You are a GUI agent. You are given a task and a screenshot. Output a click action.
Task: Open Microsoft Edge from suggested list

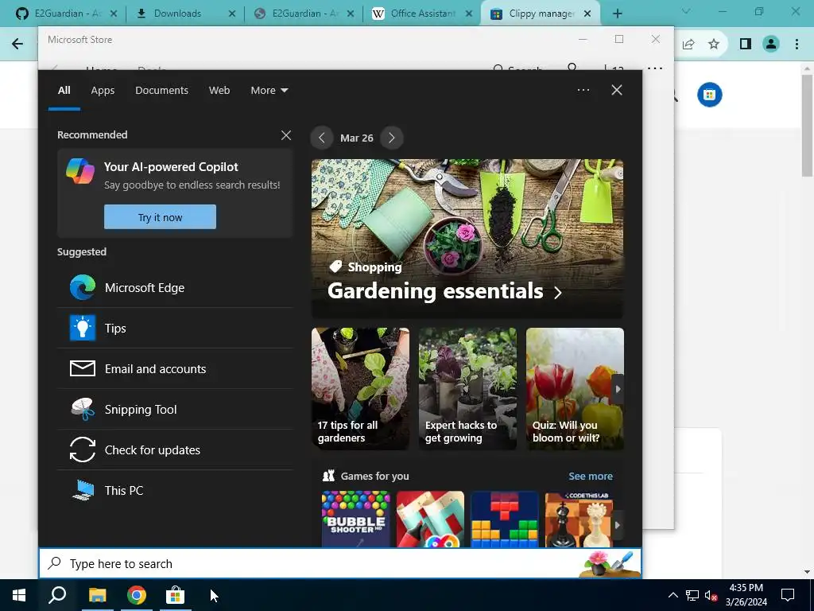point(175,288)
